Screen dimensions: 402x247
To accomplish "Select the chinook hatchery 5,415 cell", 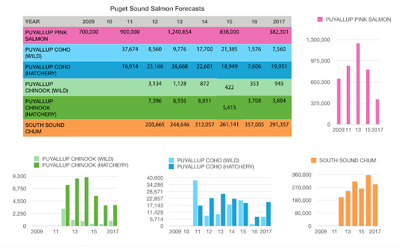I will click(229, 107).
